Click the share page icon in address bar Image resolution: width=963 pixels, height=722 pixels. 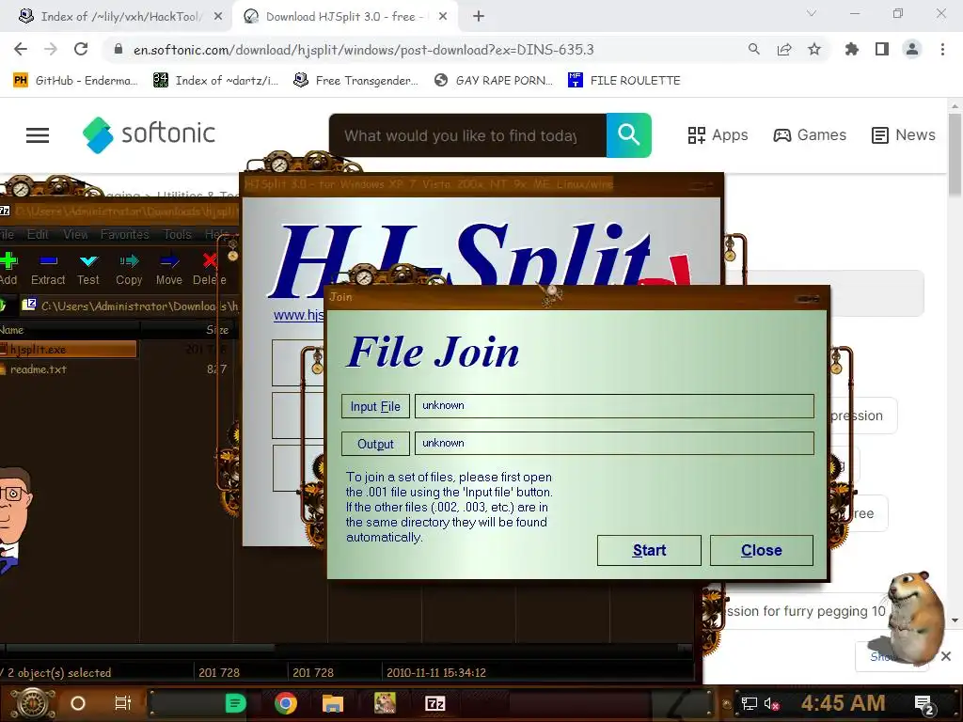click(x=784, y=49)
